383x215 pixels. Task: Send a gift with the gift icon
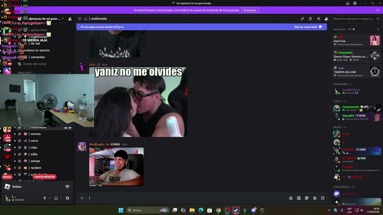point(291,198)
